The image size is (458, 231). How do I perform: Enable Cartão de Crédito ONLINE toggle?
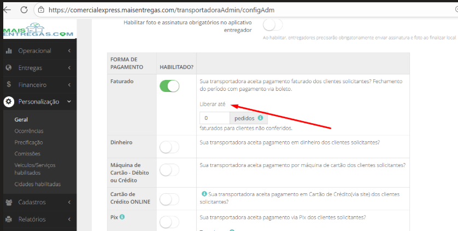(x=169, y=199)
